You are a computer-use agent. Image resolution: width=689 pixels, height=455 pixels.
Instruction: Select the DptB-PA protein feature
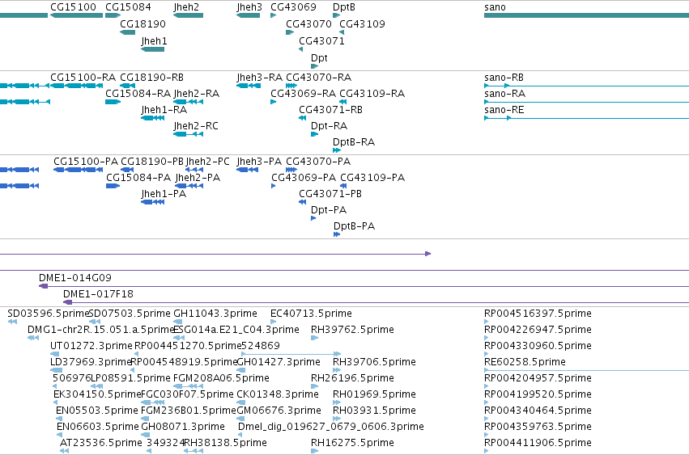337,234
